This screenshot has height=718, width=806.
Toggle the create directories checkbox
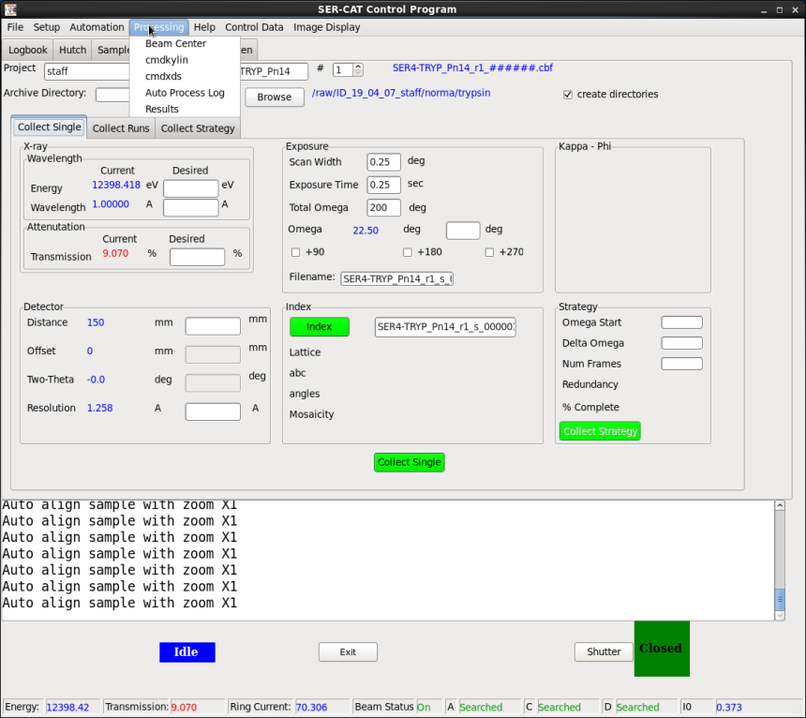point(568,95)
